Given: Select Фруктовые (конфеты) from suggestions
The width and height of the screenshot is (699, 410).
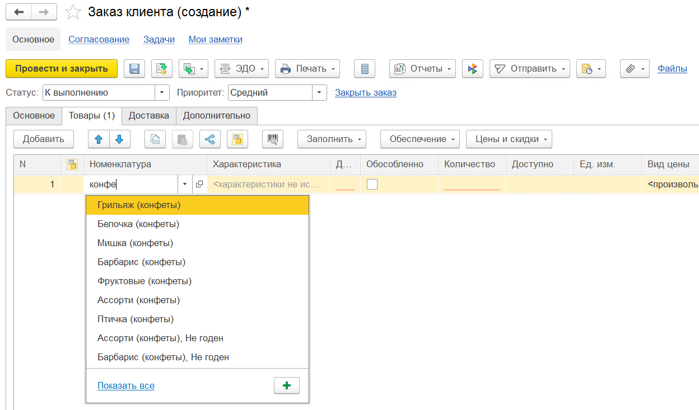Looking at the screenshot, I should pyautogui.click(x=197, y=281).
